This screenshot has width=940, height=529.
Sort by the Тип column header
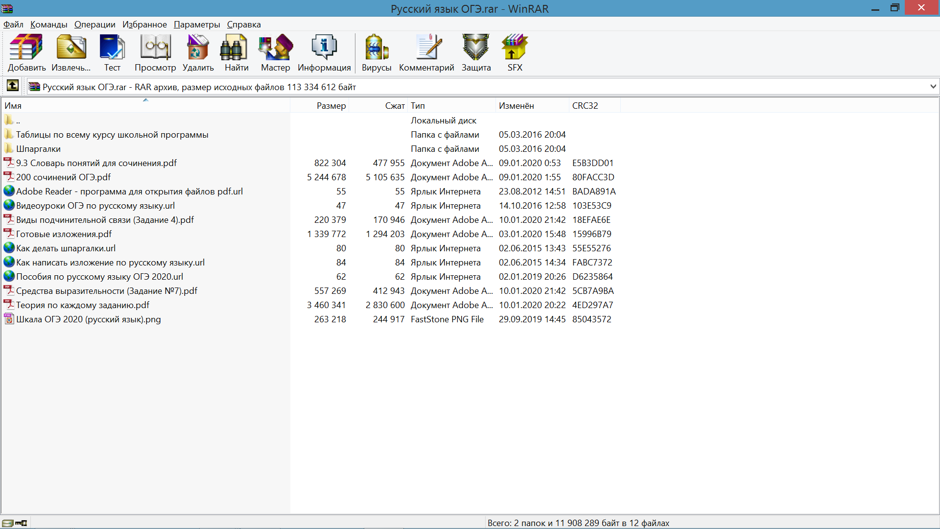[451, 105]
